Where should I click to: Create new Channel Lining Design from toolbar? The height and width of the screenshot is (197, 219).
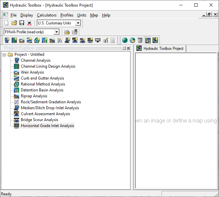tap(15, 40)
